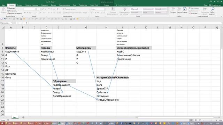
Task: Decrease cell indent
Action: pos(57,12)
